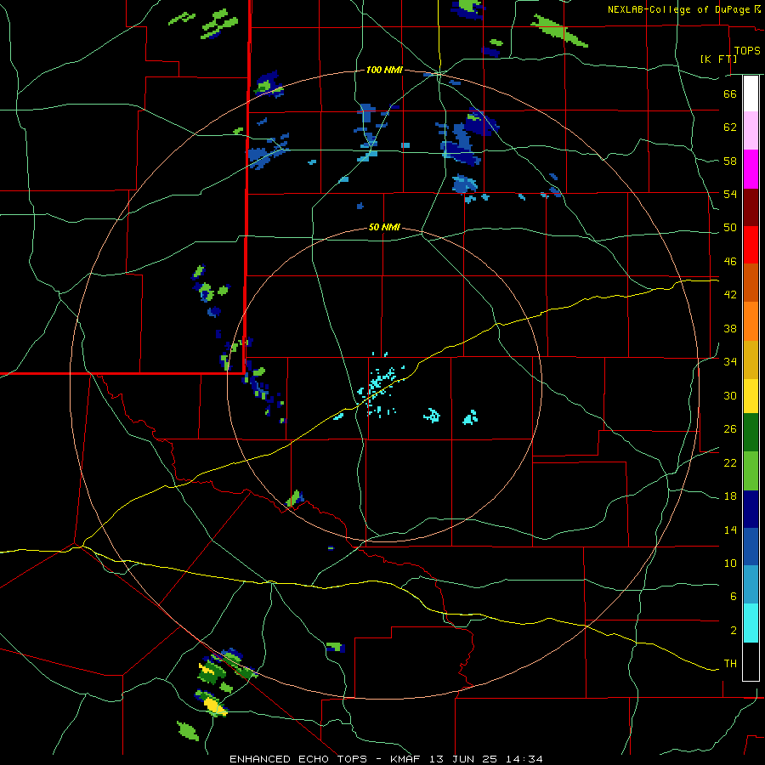The width and height of the screenshot is (765, 765).
Task: Click the legend value "18"
Action: [x=730, y=496]
